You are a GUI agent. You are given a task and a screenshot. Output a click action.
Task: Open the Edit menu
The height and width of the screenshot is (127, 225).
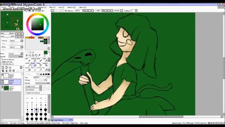12,7
